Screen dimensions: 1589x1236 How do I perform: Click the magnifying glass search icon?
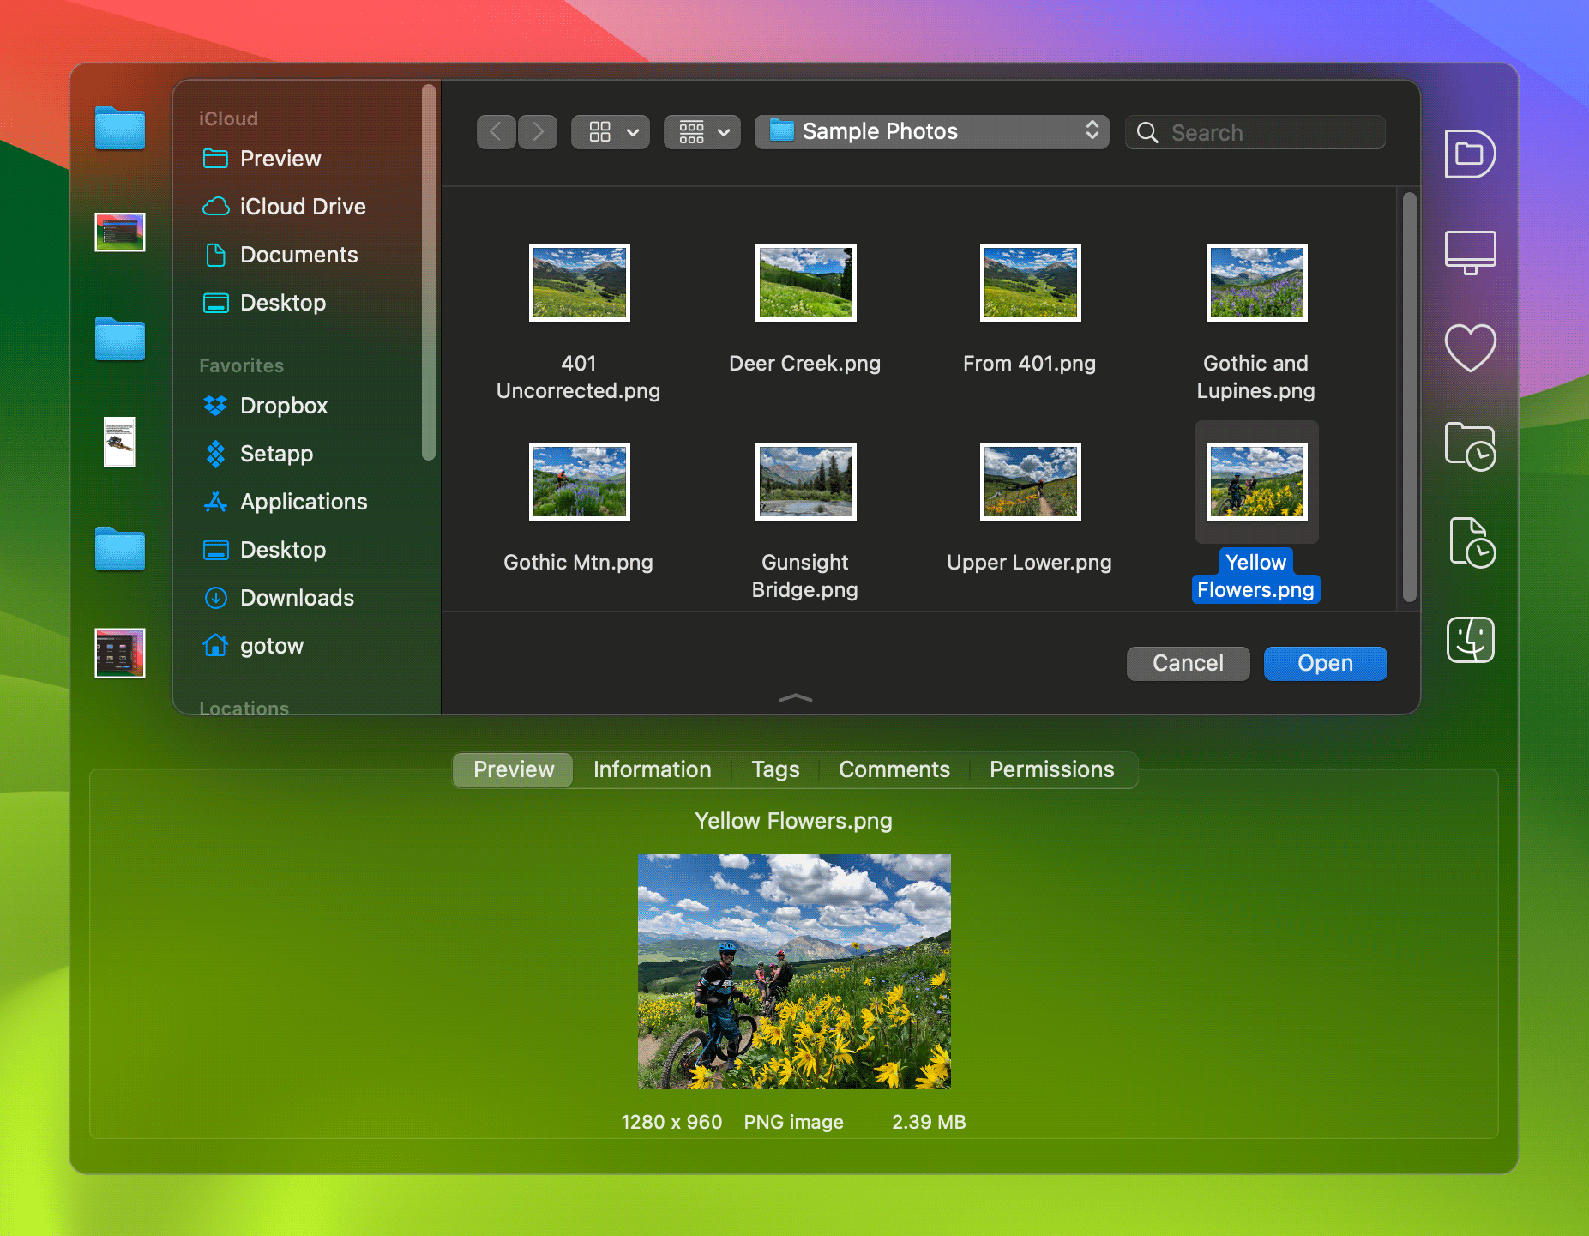(x=1147, y=132)
